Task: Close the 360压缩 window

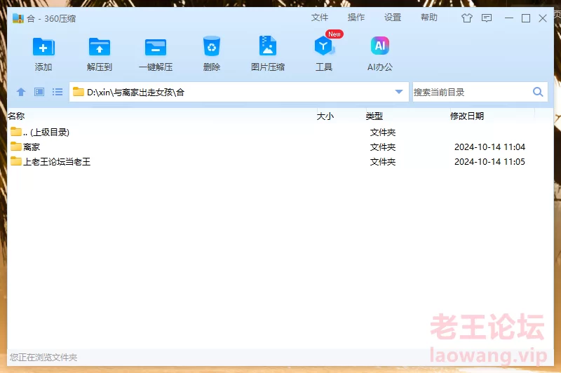Action: coord(542,18)
